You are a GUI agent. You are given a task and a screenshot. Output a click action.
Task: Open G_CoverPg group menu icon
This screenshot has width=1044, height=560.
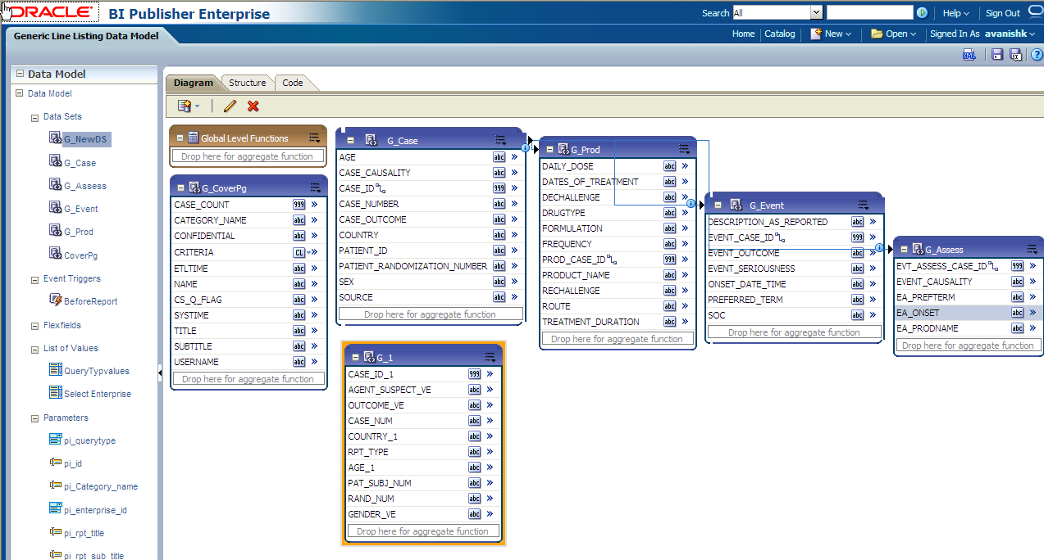coord(315,187)
